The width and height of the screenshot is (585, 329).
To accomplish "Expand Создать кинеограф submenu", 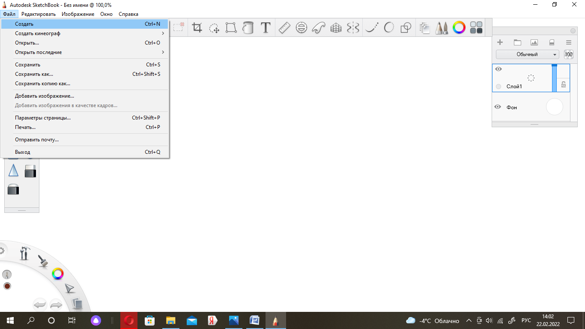I will pos(85,33).
